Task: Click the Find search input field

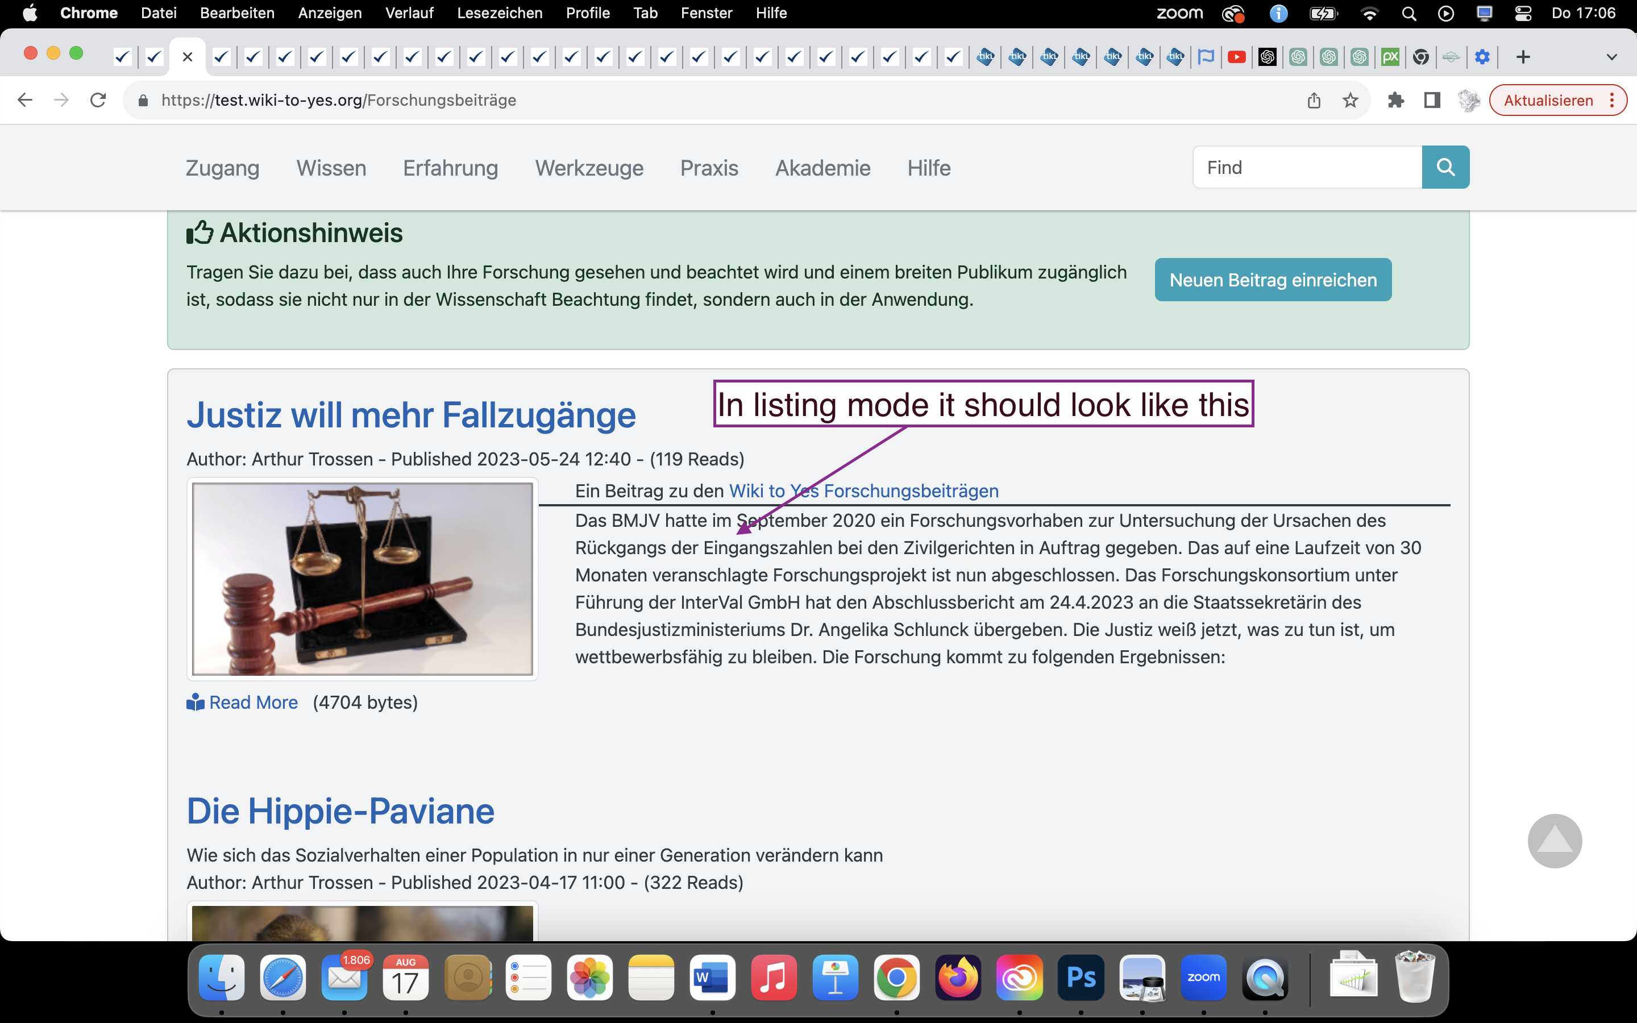Action: click(x=1307, y=167)
